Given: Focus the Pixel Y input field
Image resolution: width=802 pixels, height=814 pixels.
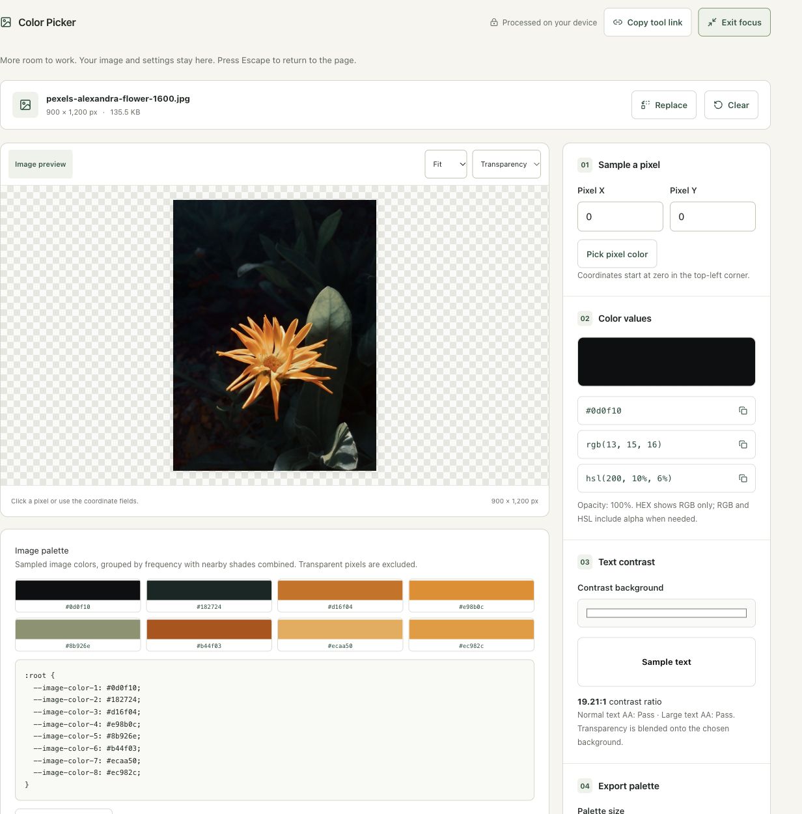Looking at the screenshot, I should click(x=713, y=216).
